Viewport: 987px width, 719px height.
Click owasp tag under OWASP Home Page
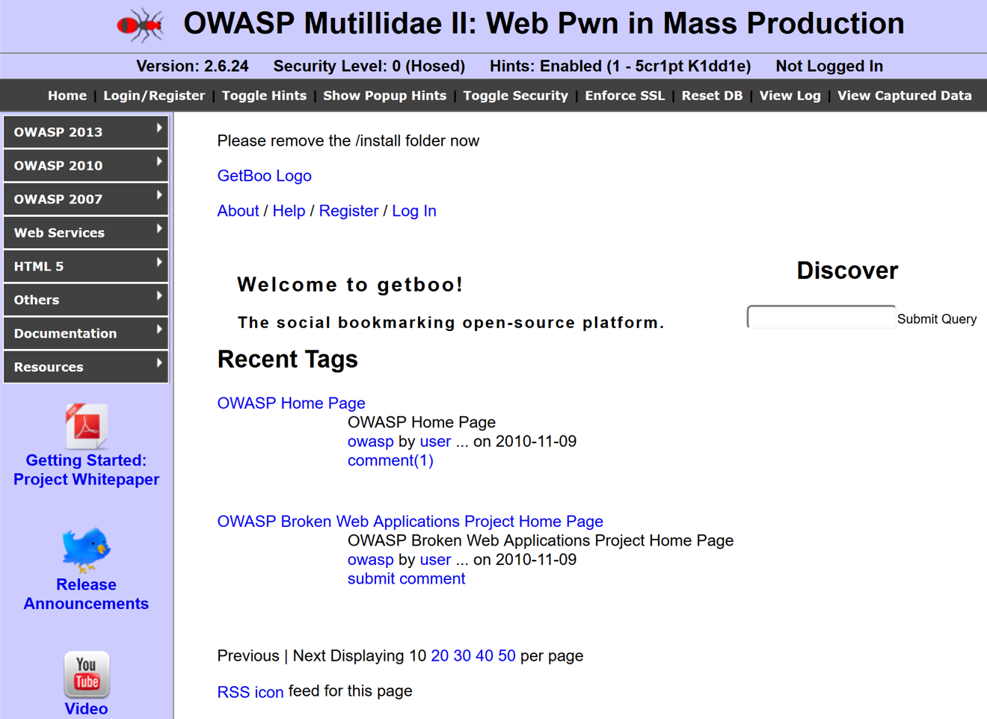point(370,441)
